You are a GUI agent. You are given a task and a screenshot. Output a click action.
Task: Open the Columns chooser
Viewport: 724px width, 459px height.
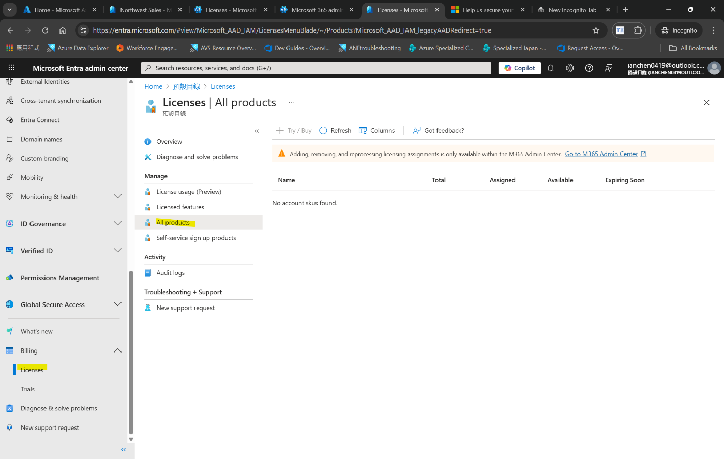(377, 131)
